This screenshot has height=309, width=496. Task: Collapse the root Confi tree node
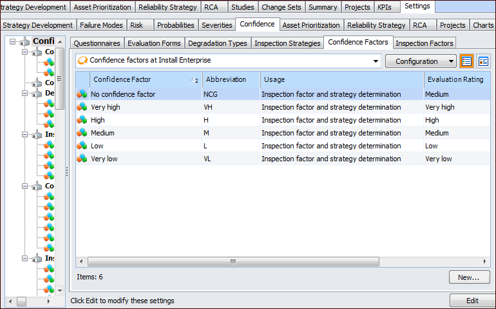point(12,42)
